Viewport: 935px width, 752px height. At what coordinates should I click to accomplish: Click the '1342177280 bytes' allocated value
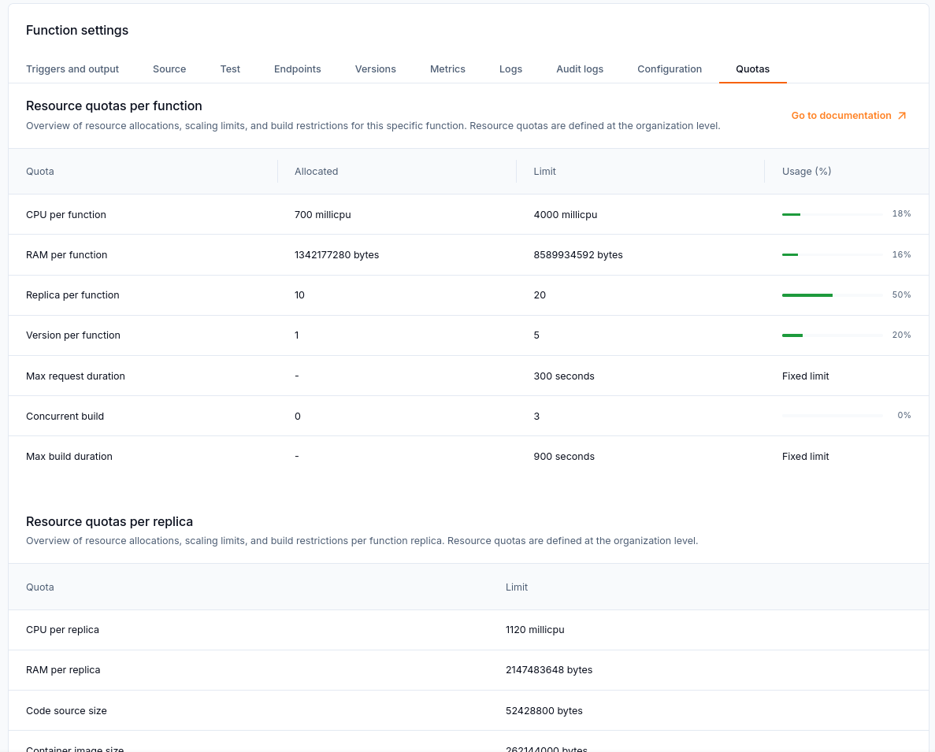(337, 255)
